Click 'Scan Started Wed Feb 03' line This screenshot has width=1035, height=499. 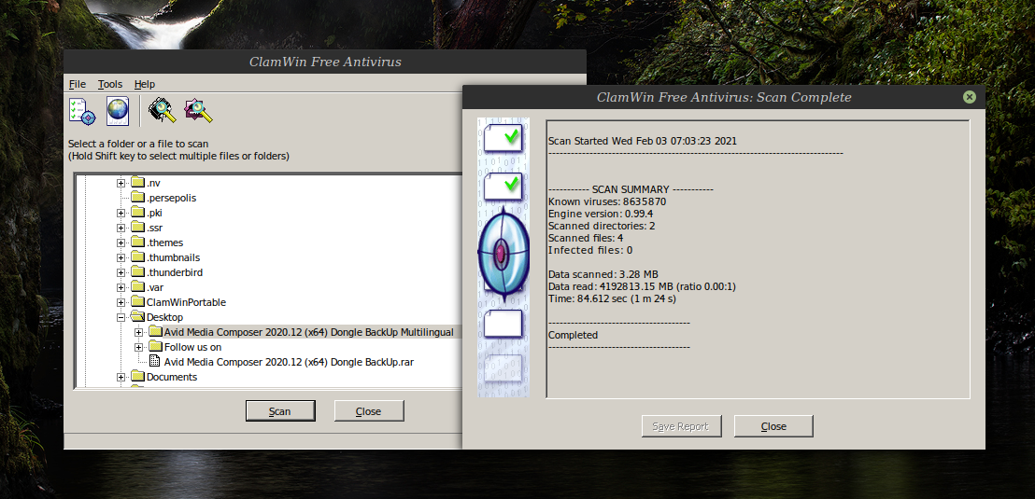(643, 141)
